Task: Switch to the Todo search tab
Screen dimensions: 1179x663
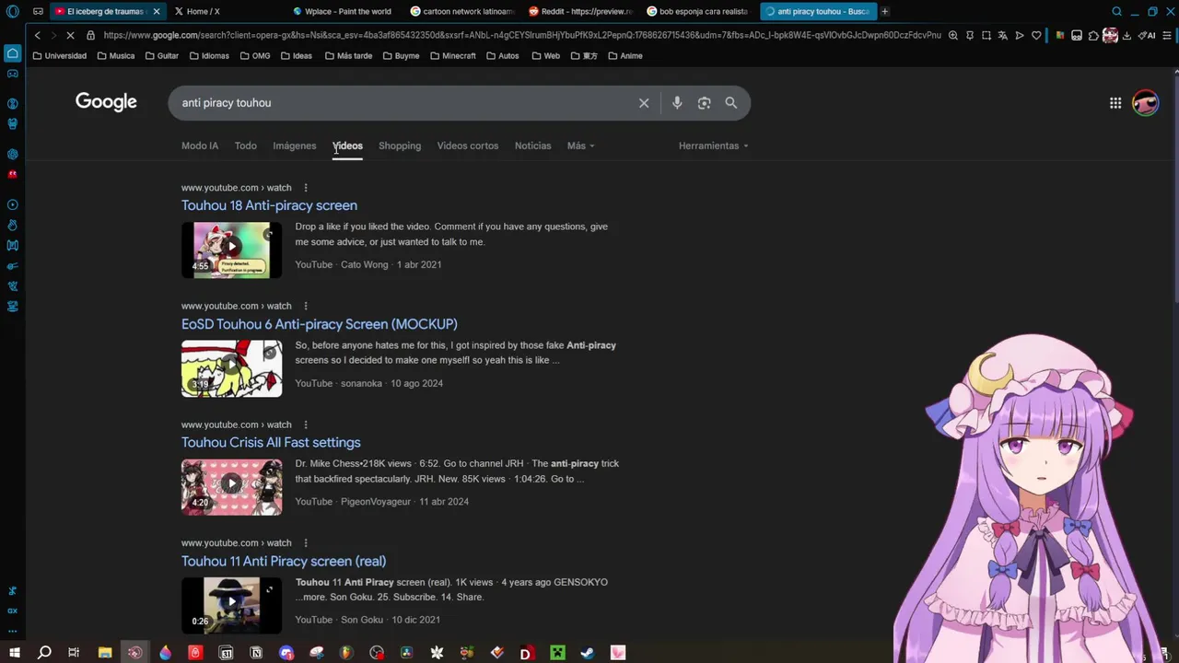Action: (245, 145)
